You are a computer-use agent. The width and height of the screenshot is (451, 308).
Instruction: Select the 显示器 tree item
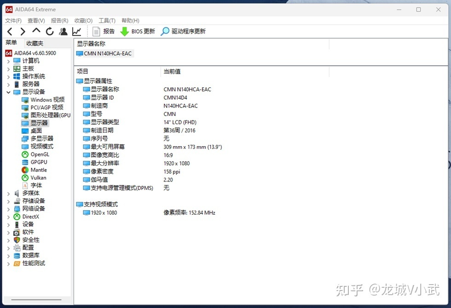coord(35,123)
